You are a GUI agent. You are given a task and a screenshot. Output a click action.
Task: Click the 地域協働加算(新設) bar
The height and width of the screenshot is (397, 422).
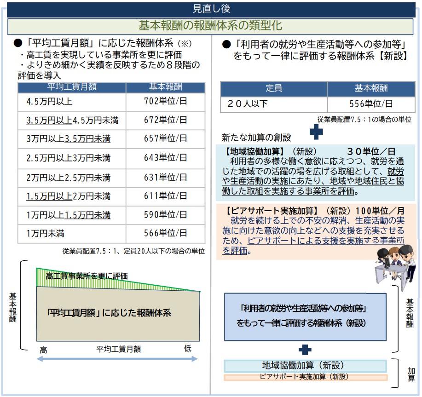[x=305, y=366]
